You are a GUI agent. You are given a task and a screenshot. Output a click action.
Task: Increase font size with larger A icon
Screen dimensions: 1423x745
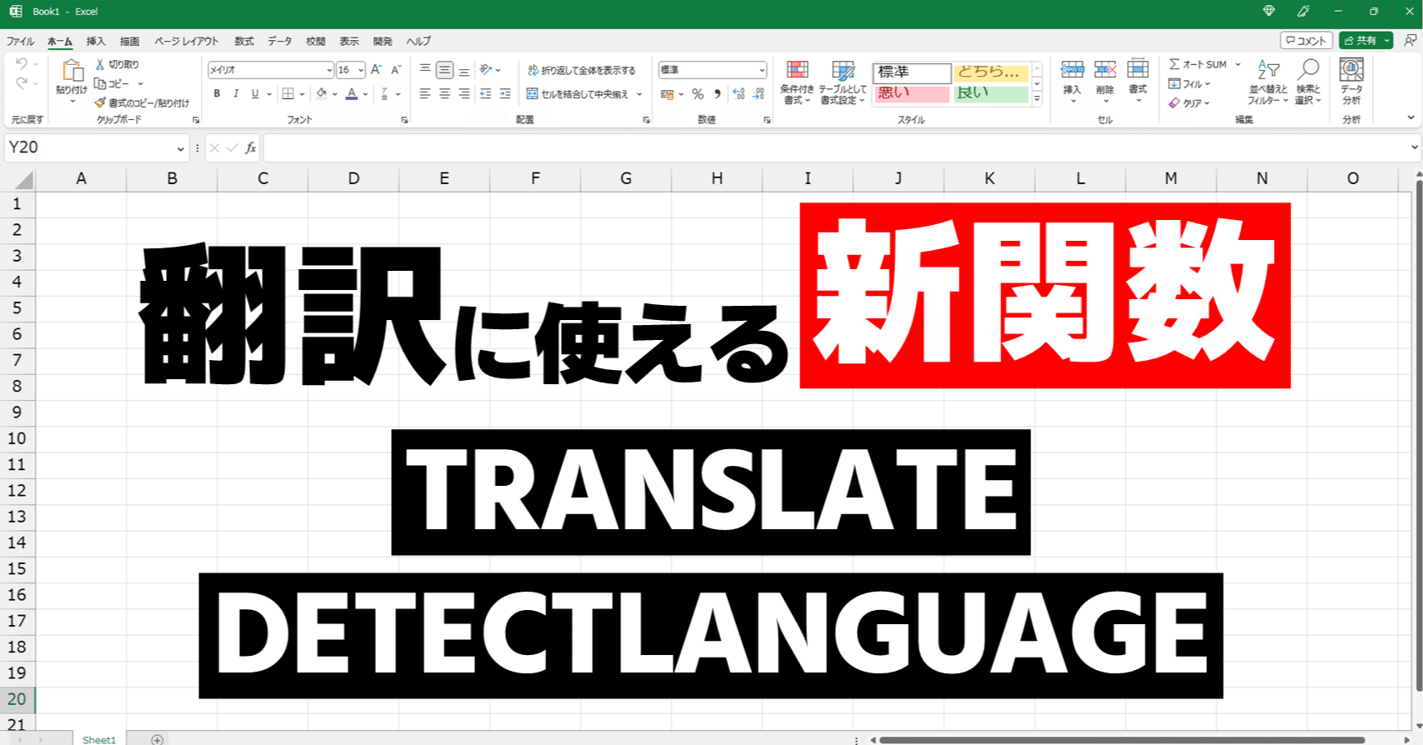coord(376,70)
